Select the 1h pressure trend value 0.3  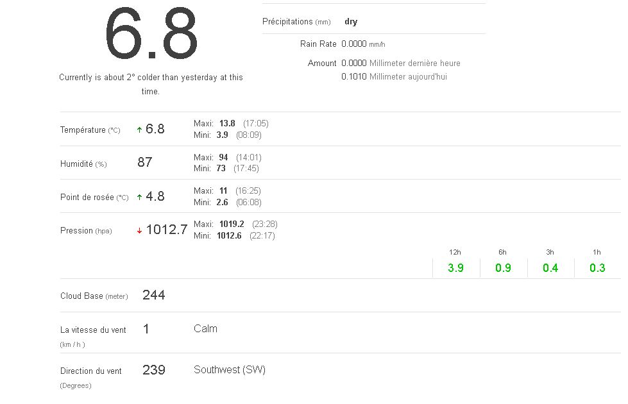click(597, 267)
